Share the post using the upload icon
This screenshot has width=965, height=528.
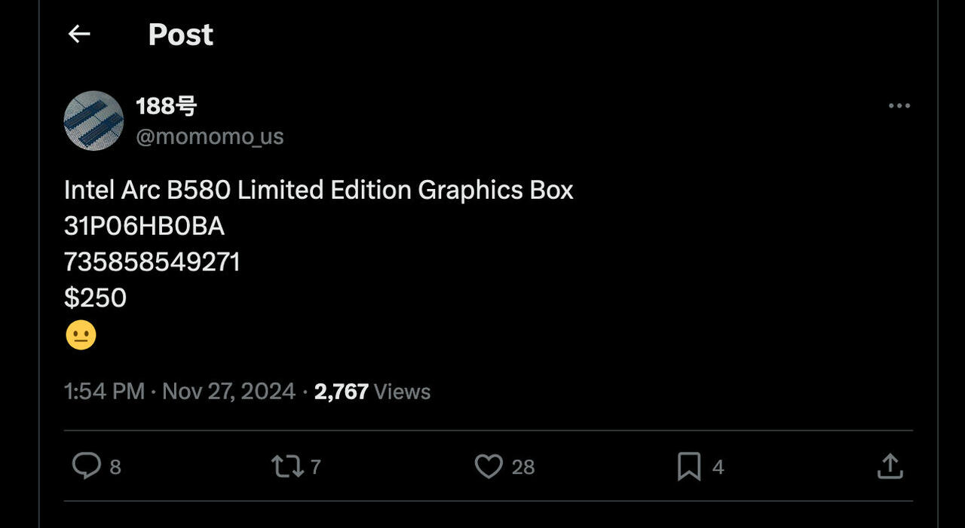click(890, 466)
